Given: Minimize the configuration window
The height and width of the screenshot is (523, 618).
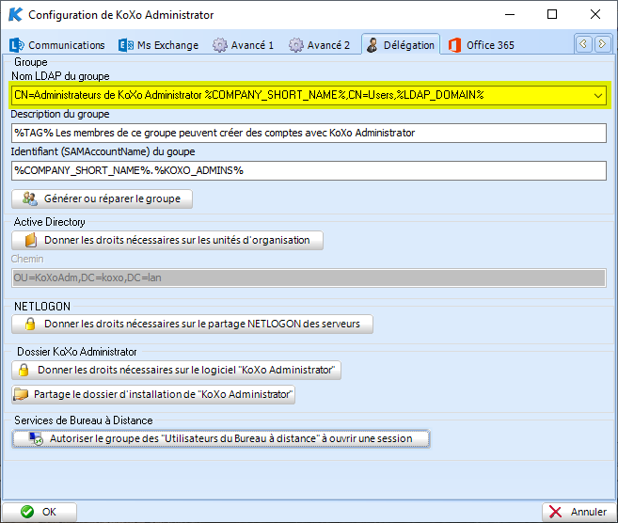Looking at the screenshot, I should coord(510,15).
